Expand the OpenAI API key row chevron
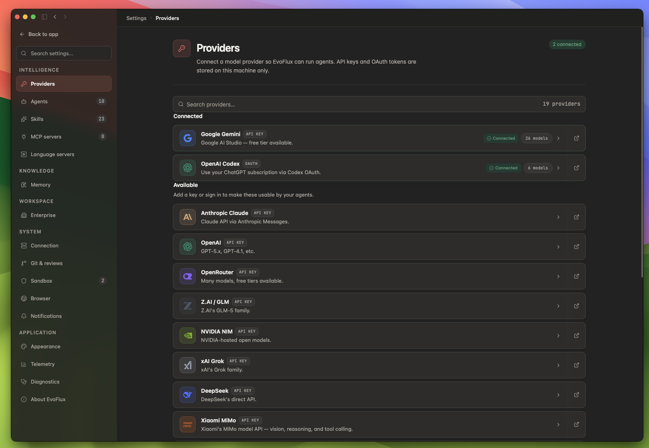649x448 pixels. click(x=558, y=247)
